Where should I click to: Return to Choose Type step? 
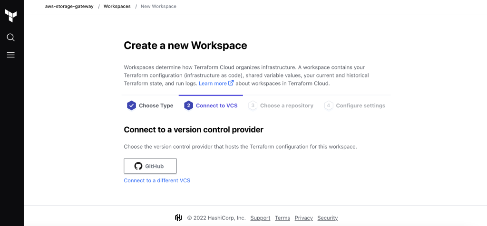click(x=150, y=105)
